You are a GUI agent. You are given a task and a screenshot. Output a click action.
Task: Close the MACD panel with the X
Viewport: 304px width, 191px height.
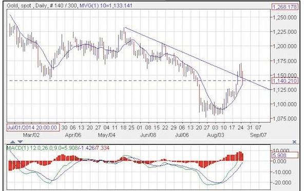(294, 142)
